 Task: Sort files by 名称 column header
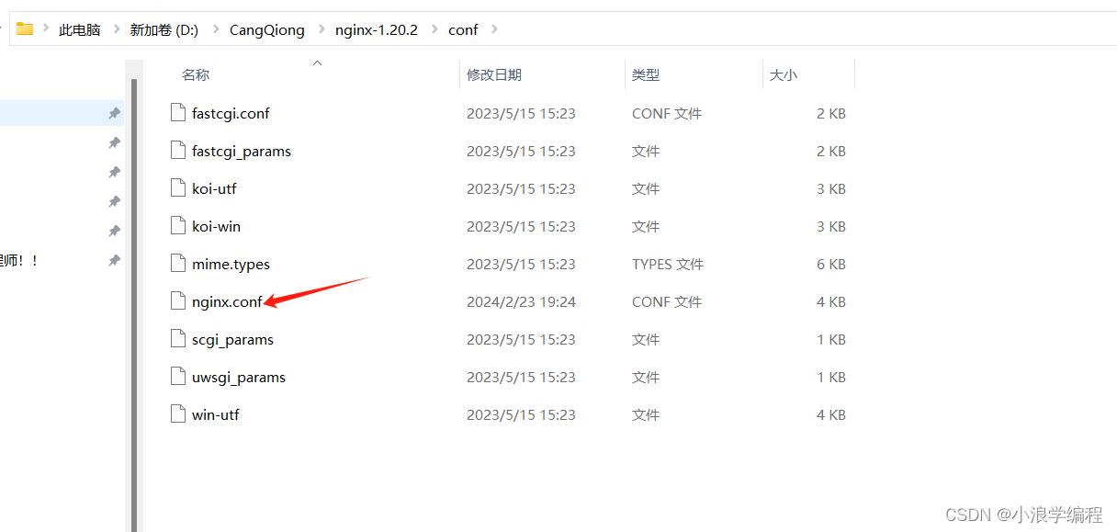click(x=196, y=74)
